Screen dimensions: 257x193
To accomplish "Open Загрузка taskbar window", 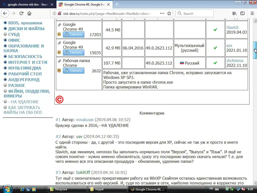I will pyautogui.click(x=67, y=189).
